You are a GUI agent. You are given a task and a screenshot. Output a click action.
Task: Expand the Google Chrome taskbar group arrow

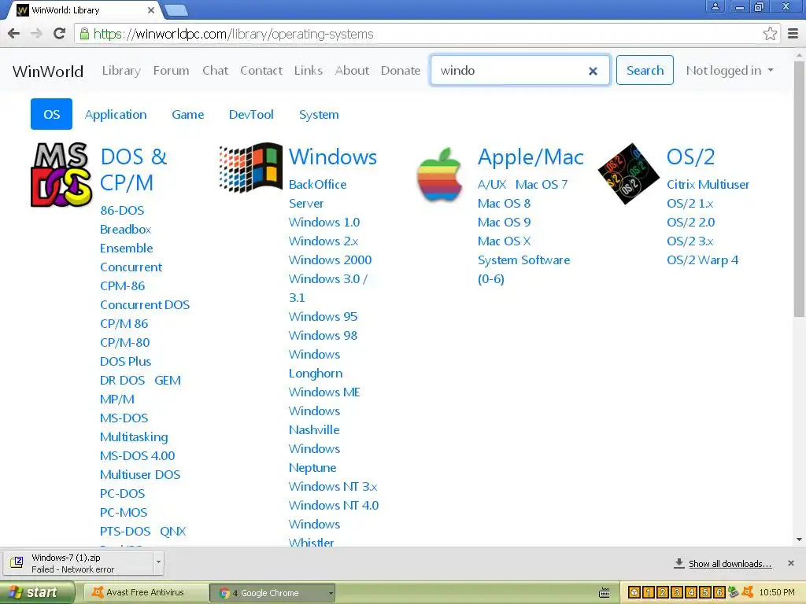(x=331, y=593)
